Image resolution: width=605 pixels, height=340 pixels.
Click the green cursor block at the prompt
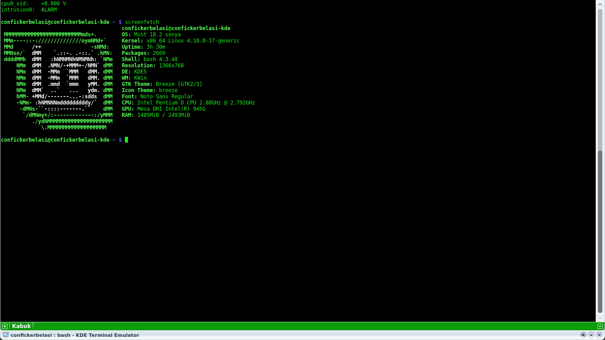126,140
